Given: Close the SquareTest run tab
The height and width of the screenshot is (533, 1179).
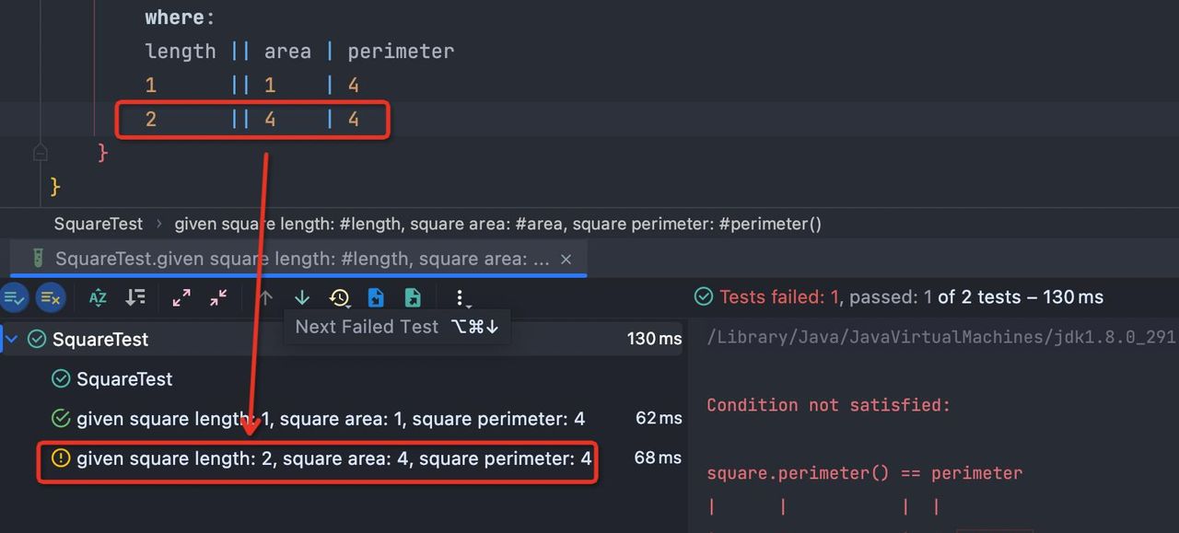Looking at the screenshot, I should point(566,260).
